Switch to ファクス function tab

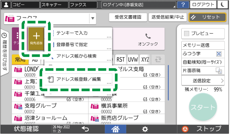click(83, 5)
